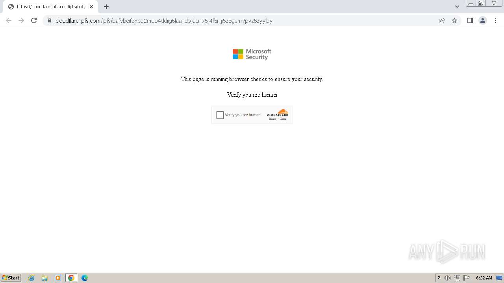Image resolution: width=504 pixels, height=283 pixels.
Task: Share this page icon
Action: coord(442,21)
